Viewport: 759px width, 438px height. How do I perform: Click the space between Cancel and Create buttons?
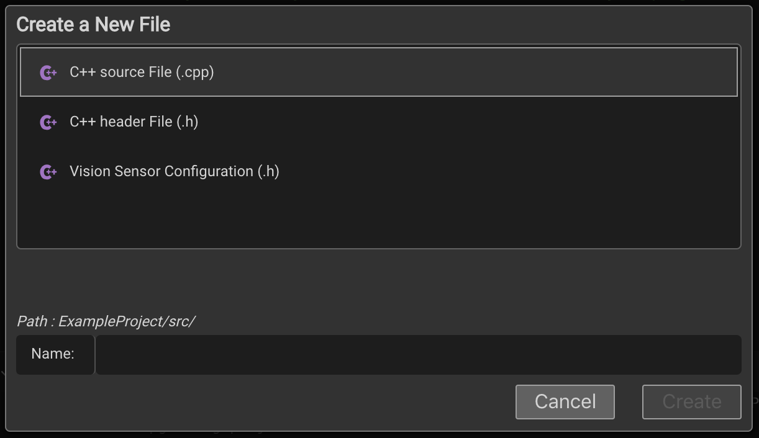(628, 401)
